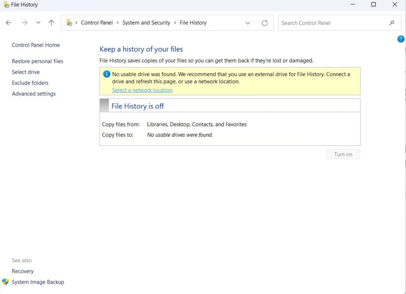Click the Refresh button in address bar

click(x=264, y=23)
